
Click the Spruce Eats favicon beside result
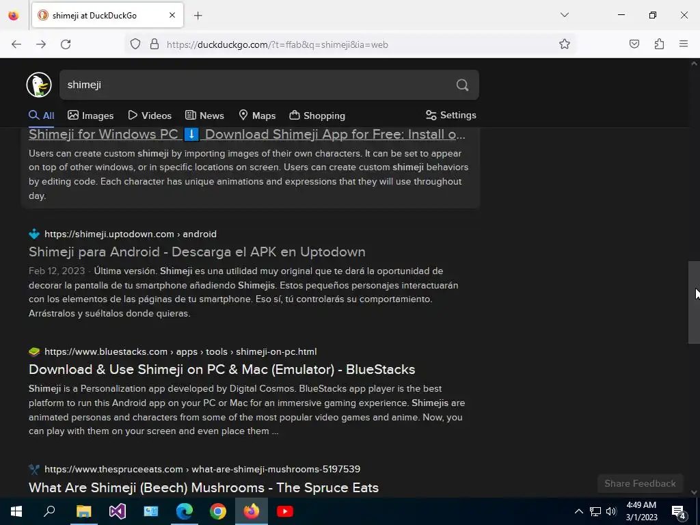34,469
